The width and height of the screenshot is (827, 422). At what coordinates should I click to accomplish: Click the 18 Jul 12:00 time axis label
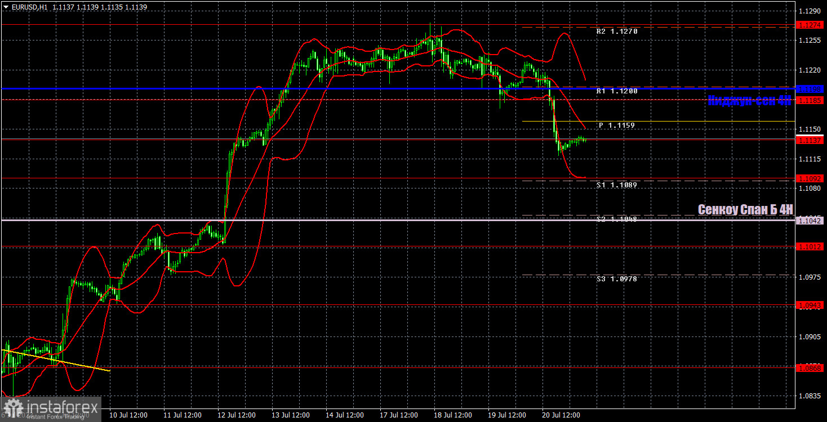(452, 415)
